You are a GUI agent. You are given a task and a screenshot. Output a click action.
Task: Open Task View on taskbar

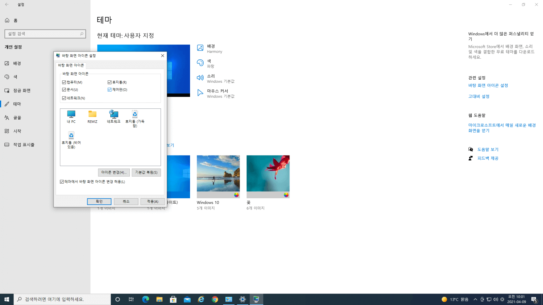coord(131,299)
